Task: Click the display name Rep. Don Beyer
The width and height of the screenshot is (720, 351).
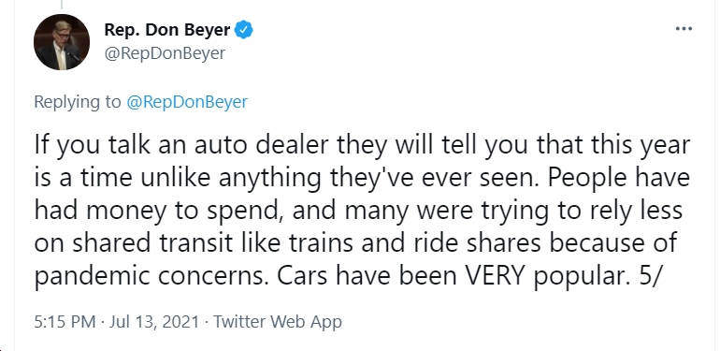Action: (167, 30)
